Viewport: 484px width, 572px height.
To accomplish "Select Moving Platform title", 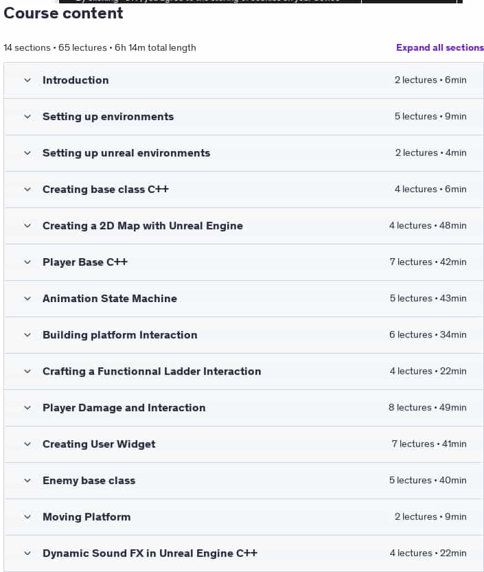I will (87, 517).
